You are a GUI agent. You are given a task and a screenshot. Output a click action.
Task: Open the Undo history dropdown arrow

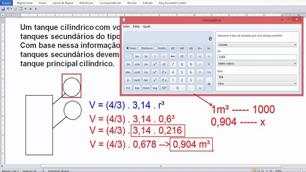click(x=11, y=9)
